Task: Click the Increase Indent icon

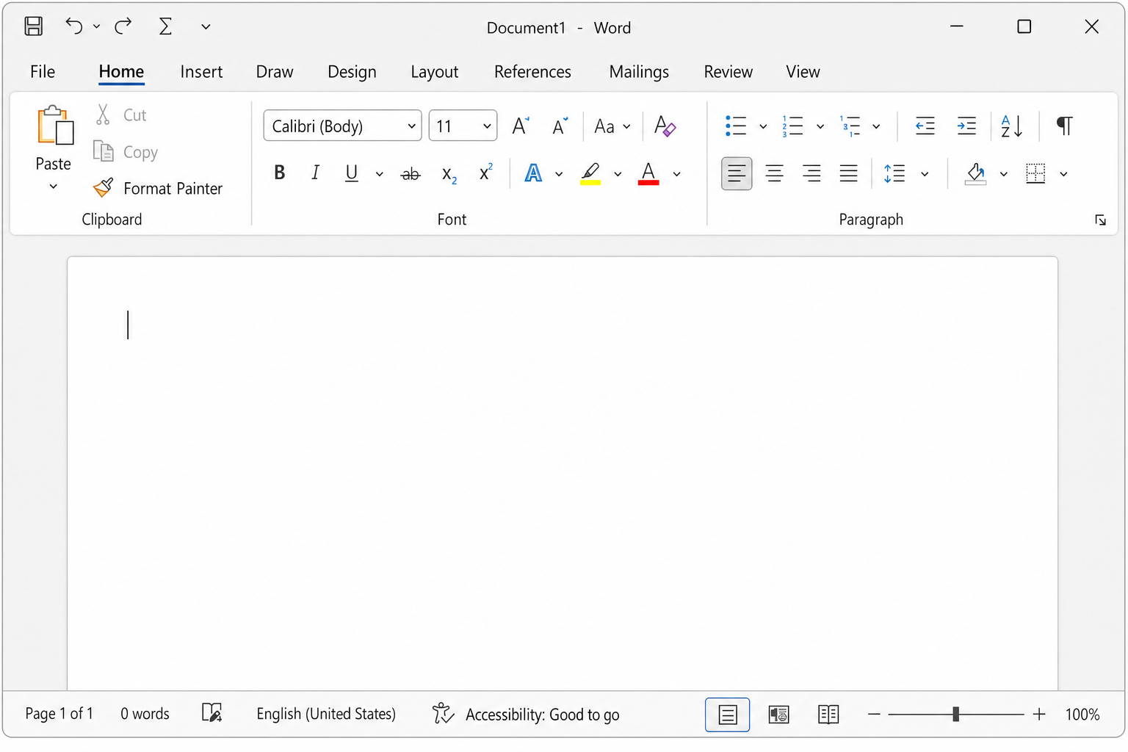Action: coord(966,126)
